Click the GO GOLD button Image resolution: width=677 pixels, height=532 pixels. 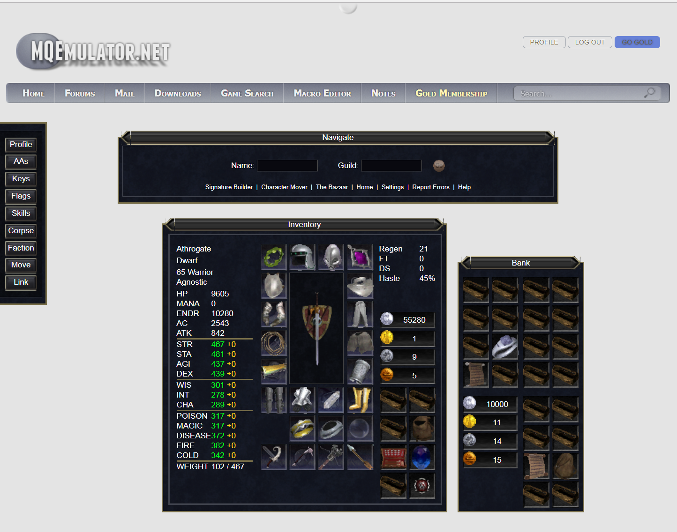point(637,42)
